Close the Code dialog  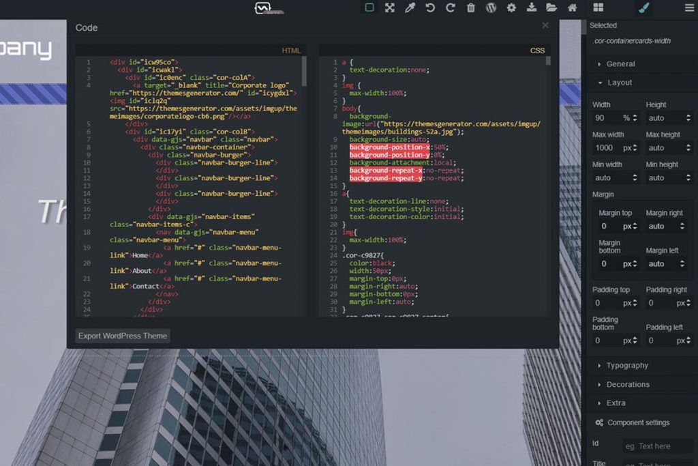545,25
